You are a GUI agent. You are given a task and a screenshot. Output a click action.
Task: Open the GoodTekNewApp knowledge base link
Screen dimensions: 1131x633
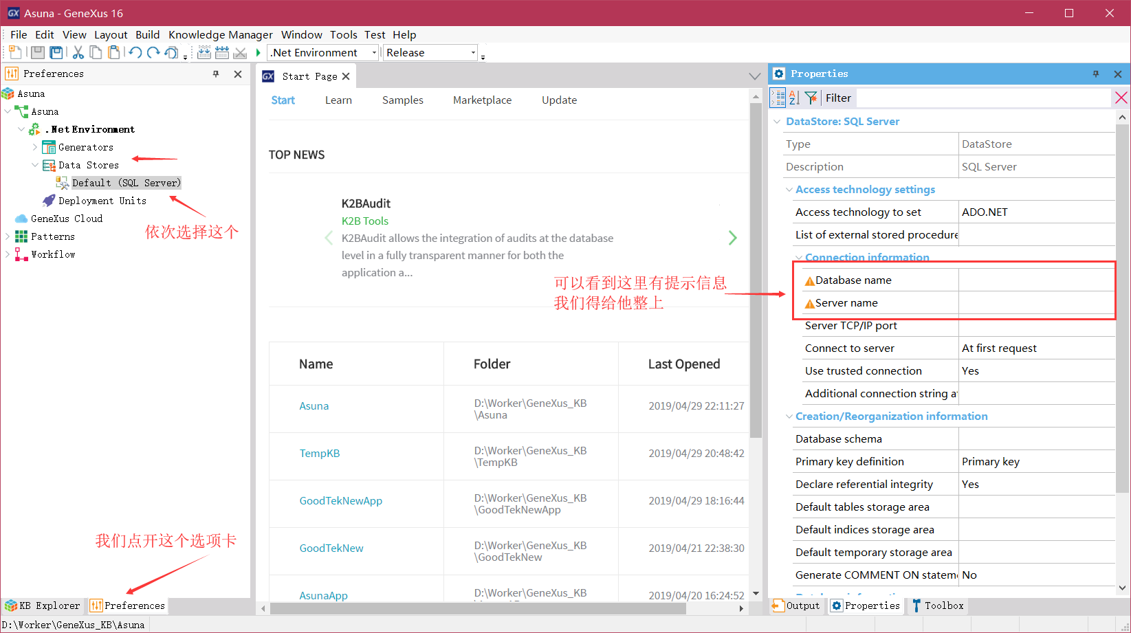click(340, 501)
